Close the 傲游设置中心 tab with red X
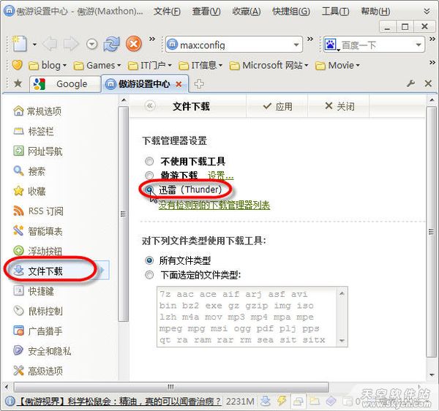The image size is (439, 411). (179, 84)
